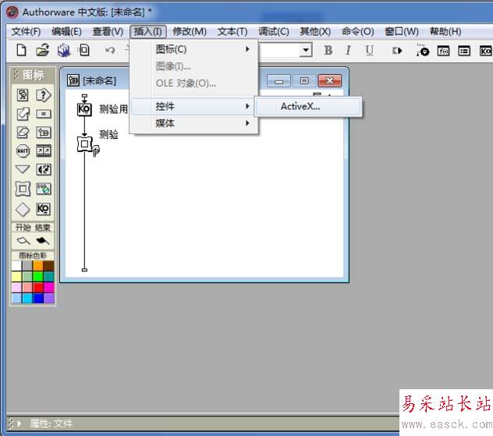Choose 图标(C) in the Insert menu
This screenshot has height=436, width=493.
(193, 49)
